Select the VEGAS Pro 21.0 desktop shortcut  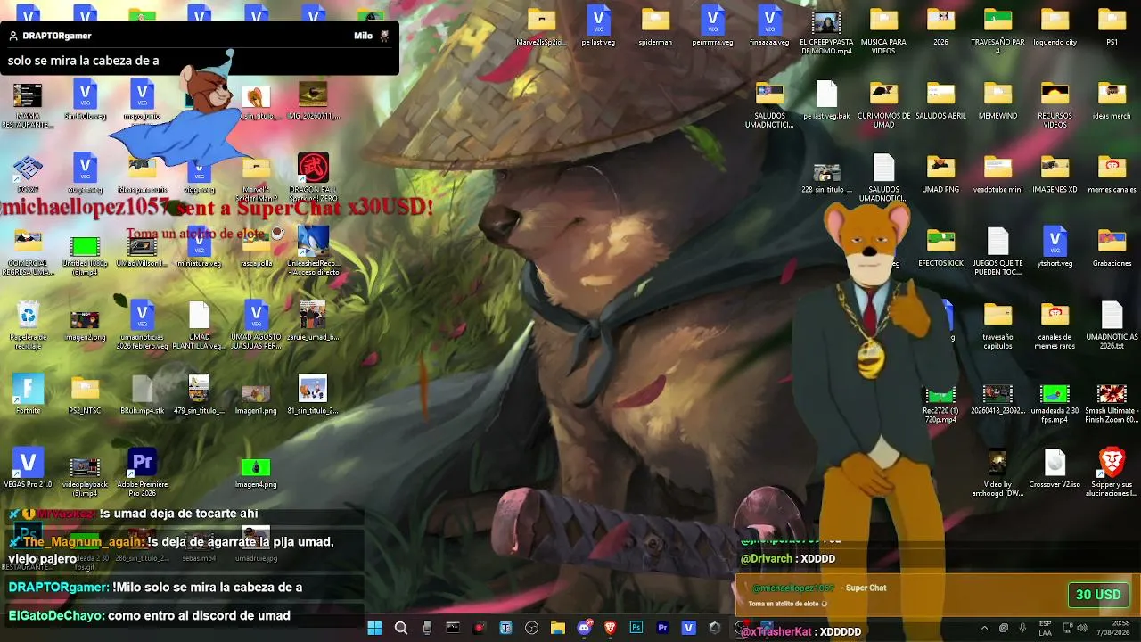pyautogui.click(x=28, y=468)
